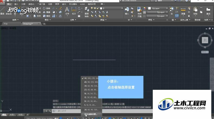
Task: Click the Quick Calculator icon
Action: [x=189, y=16]
